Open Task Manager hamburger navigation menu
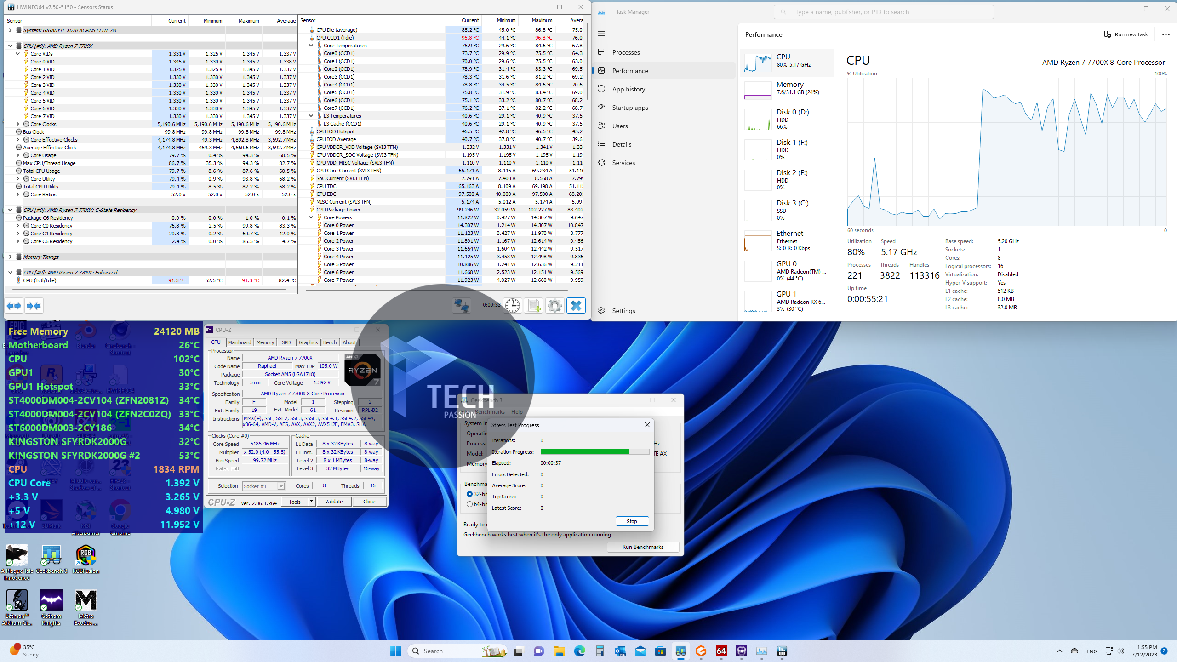The width and height of the screenshot is (1177, 662). 601,34
